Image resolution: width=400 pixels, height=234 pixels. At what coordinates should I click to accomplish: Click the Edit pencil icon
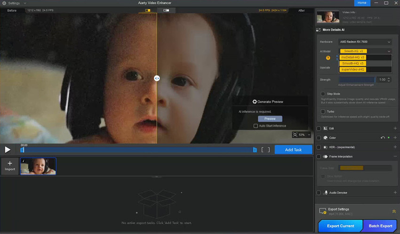(x=325, y=128)
